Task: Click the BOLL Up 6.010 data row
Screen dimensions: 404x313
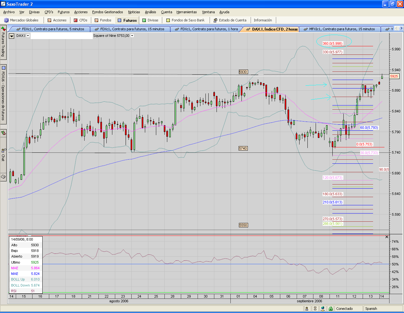Action: (x=25, y=279)
